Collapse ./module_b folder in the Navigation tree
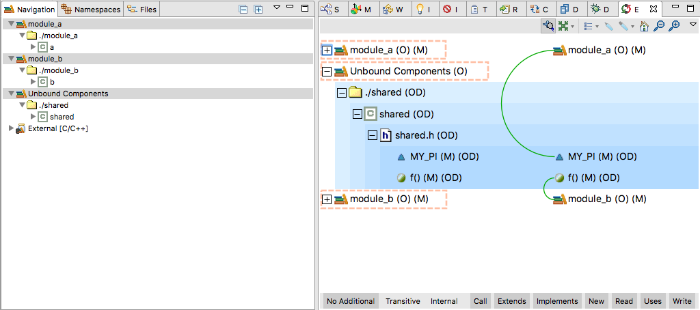 click(22, 70)
